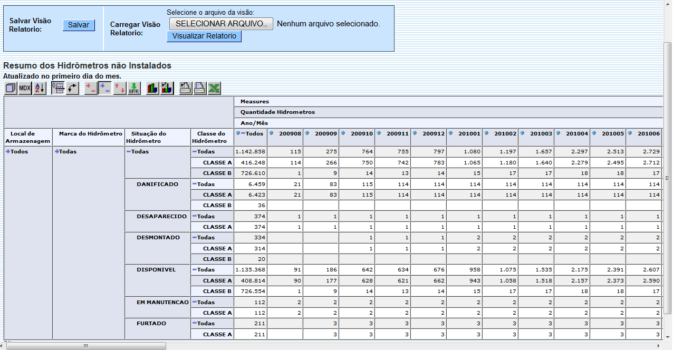Toggle the blue plus-minus drill position mode
The width and height of the screenshot is (673, 350).
[x=105, y=88]
